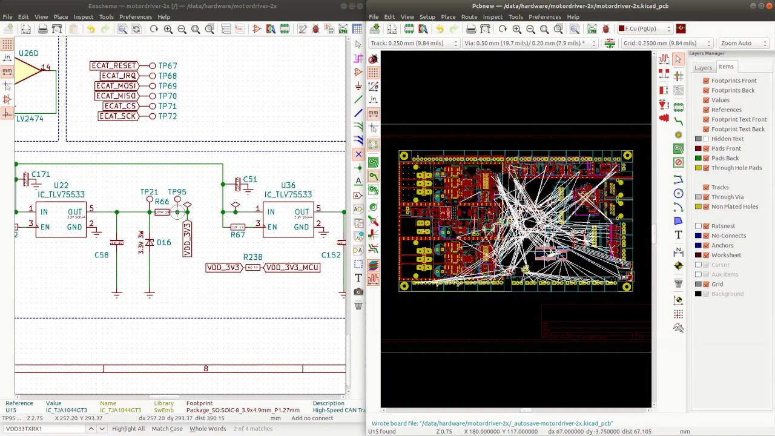Click Match Case in find bar
775x436 pixels.
click(167, 429)
